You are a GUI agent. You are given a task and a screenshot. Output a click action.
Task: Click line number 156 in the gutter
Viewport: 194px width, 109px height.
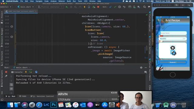[7, 44]
